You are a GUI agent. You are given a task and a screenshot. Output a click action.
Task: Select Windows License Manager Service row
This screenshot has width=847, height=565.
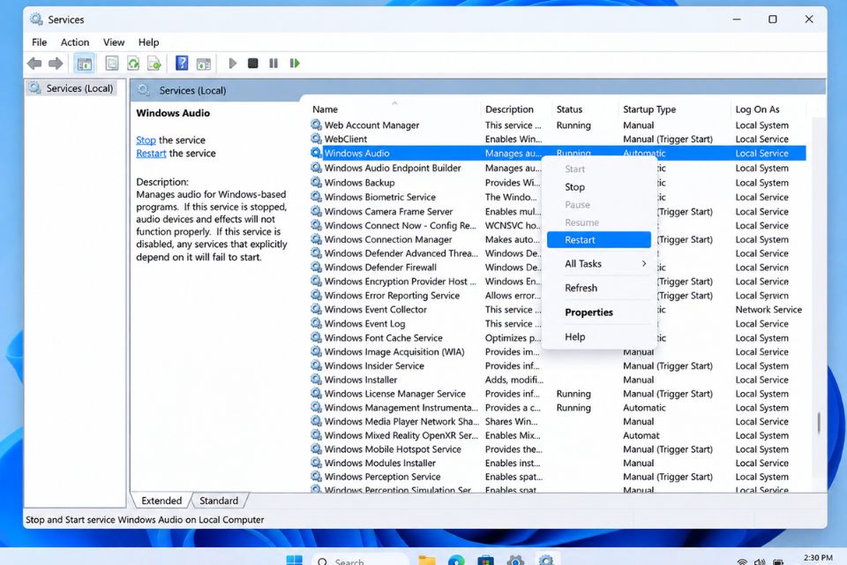click(x=558, y=394)
